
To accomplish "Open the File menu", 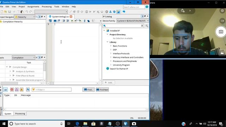I will (x=1, y=7).
